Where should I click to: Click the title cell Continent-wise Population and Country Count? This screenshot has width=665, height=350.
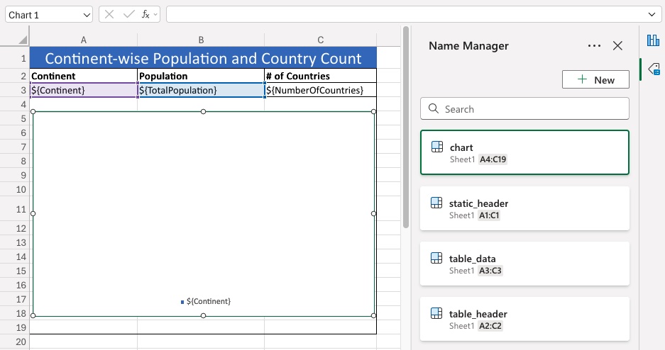click(x=203, y=58)
